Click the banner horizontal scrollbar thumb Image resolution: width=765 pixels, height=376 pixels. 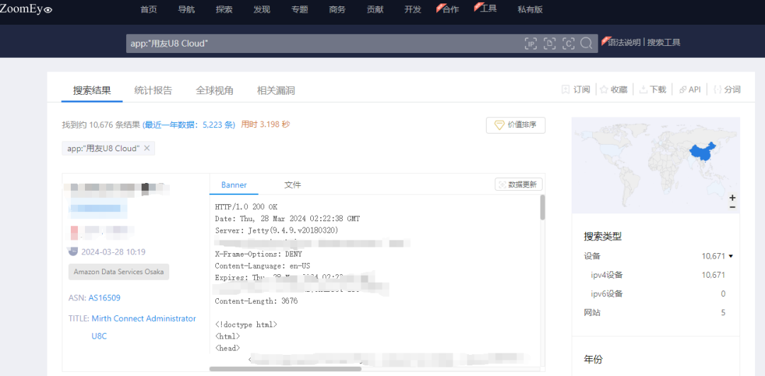pyautogui.click(x=285, y=369)
